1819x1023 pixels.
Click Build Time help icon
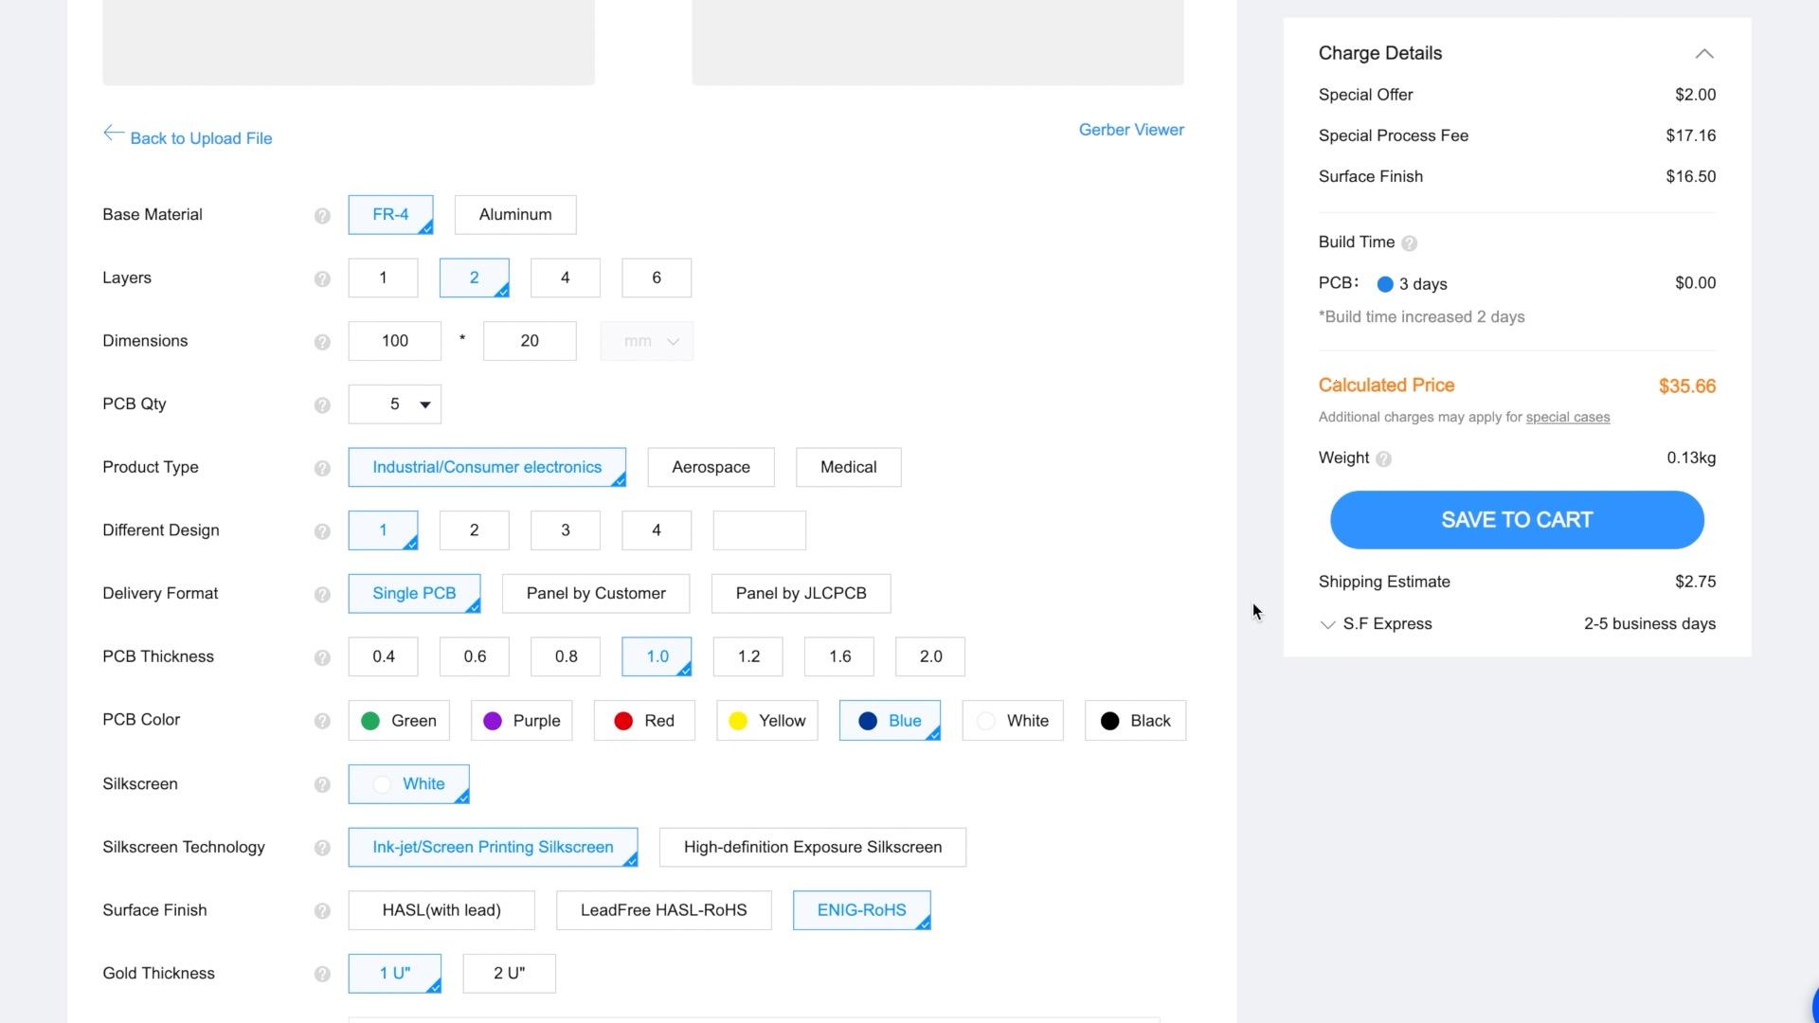pos(1409,243)
